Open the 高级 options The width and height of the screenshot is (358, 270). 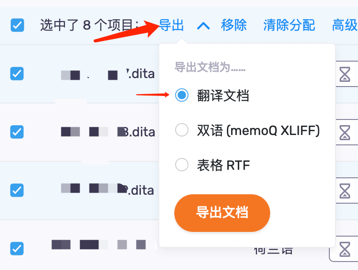[x=345, y=25]
